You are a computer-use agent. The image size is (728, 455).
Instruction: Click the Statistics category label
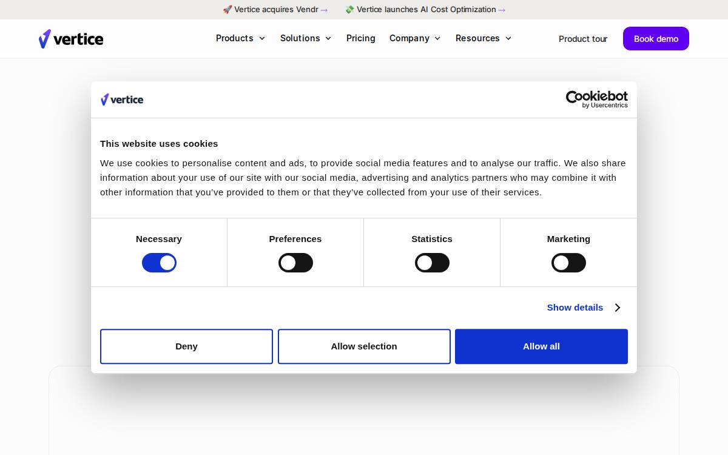pos(432,239)
